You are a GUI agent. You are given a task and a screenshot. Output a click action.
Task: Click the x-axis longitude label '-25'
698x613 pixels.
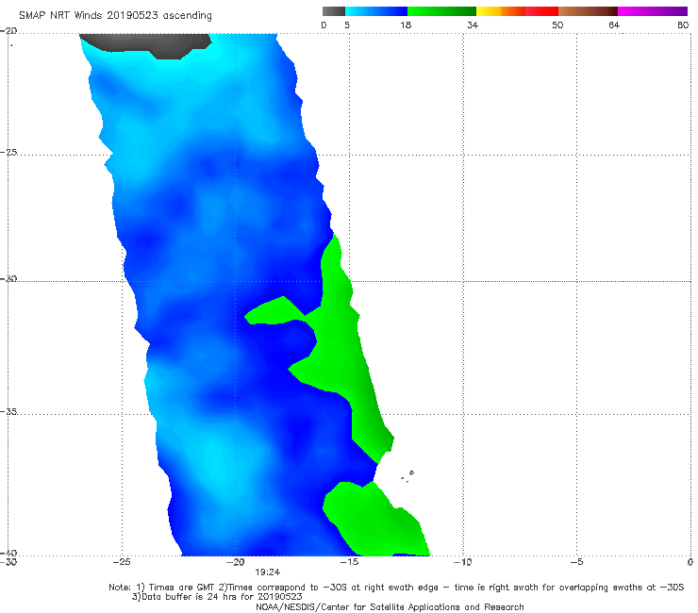point(122,562)
